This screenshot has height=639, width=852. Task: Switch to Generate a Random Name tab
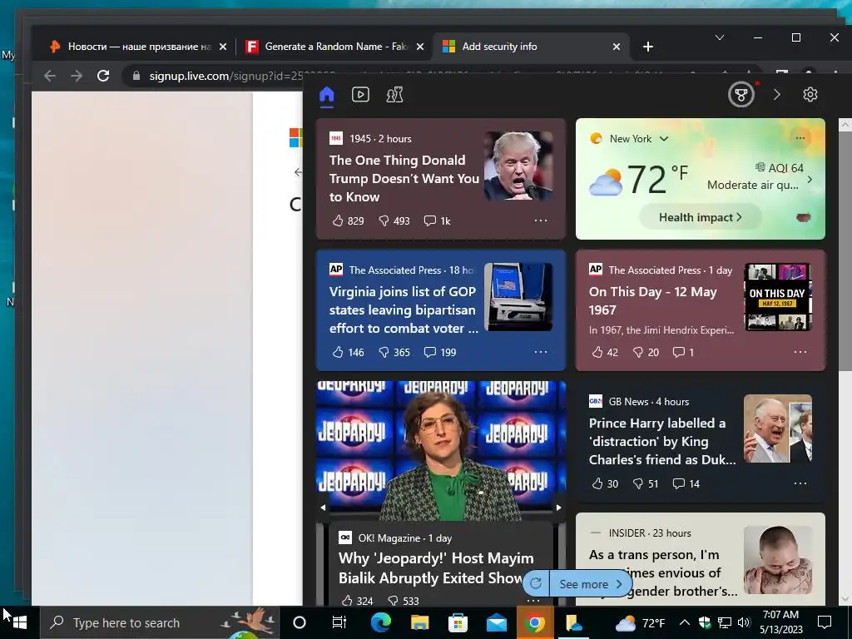pyautogui.click(x=335, y=47)
